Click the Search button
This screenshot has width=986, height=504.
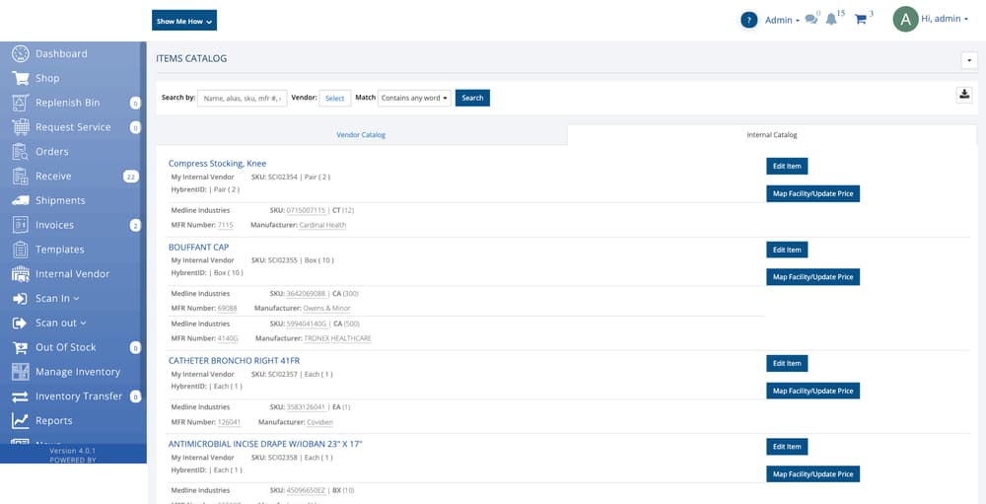(472, 99)
